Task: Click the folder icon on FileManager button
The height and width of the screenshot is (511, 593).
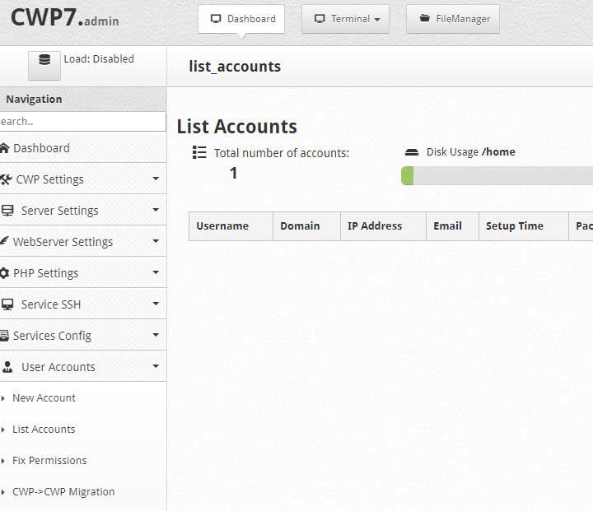Action: 425,18
